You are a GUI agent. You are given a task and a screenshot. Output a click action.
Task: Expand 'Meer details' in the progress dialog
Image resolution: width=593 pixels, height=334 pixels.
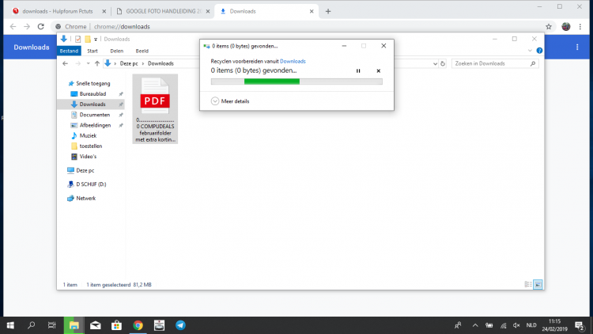click(216, 101)
